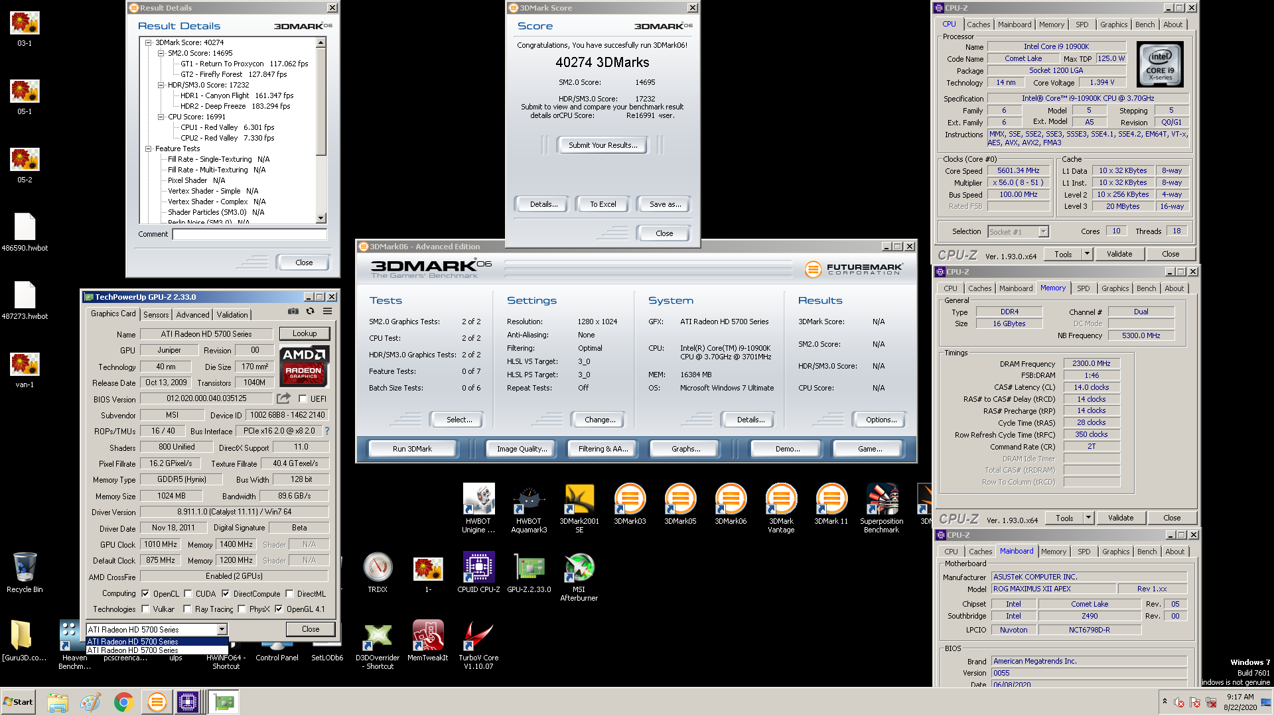Open Paint from the taskbar
The image size is (1274, 716).
90,702
